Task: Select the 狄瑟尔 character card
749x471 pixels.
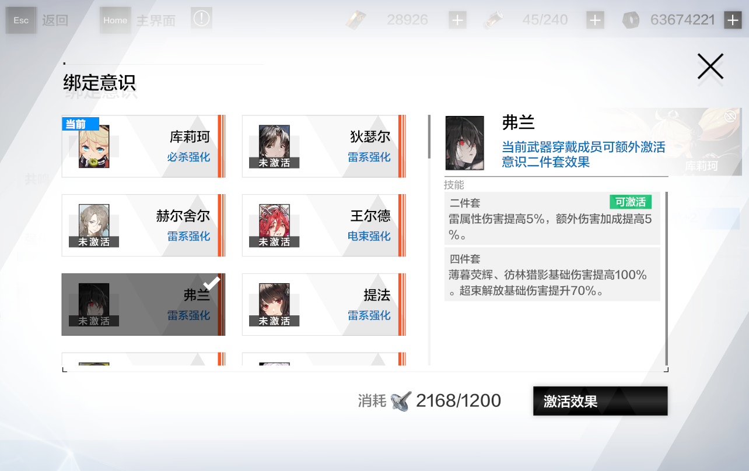Action: pos(324,146)
